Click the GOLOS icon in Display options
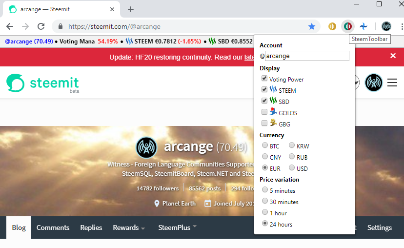Viewport: 404px width, 248px height. pyautogui.click(x=273, y=112)
